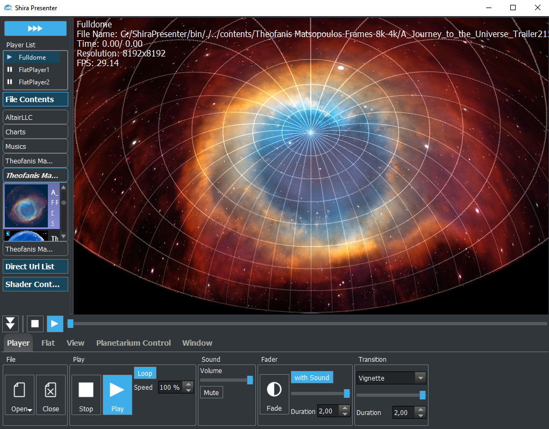
Task: Click the Fader Duration field
Action: (329, 411)
